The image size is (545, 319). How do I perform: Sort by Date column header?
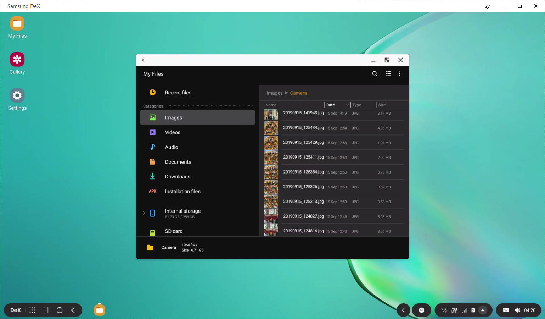pos(331,105)
